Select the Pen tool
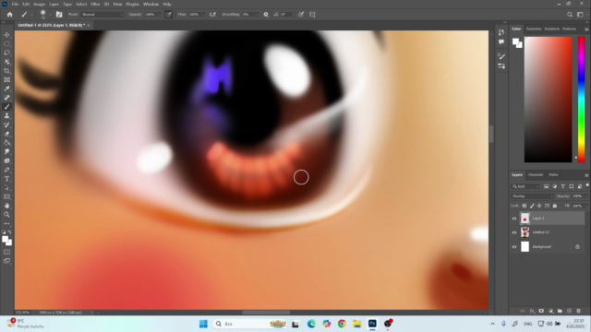Screen dimensions: 591x332 [6, 170]
